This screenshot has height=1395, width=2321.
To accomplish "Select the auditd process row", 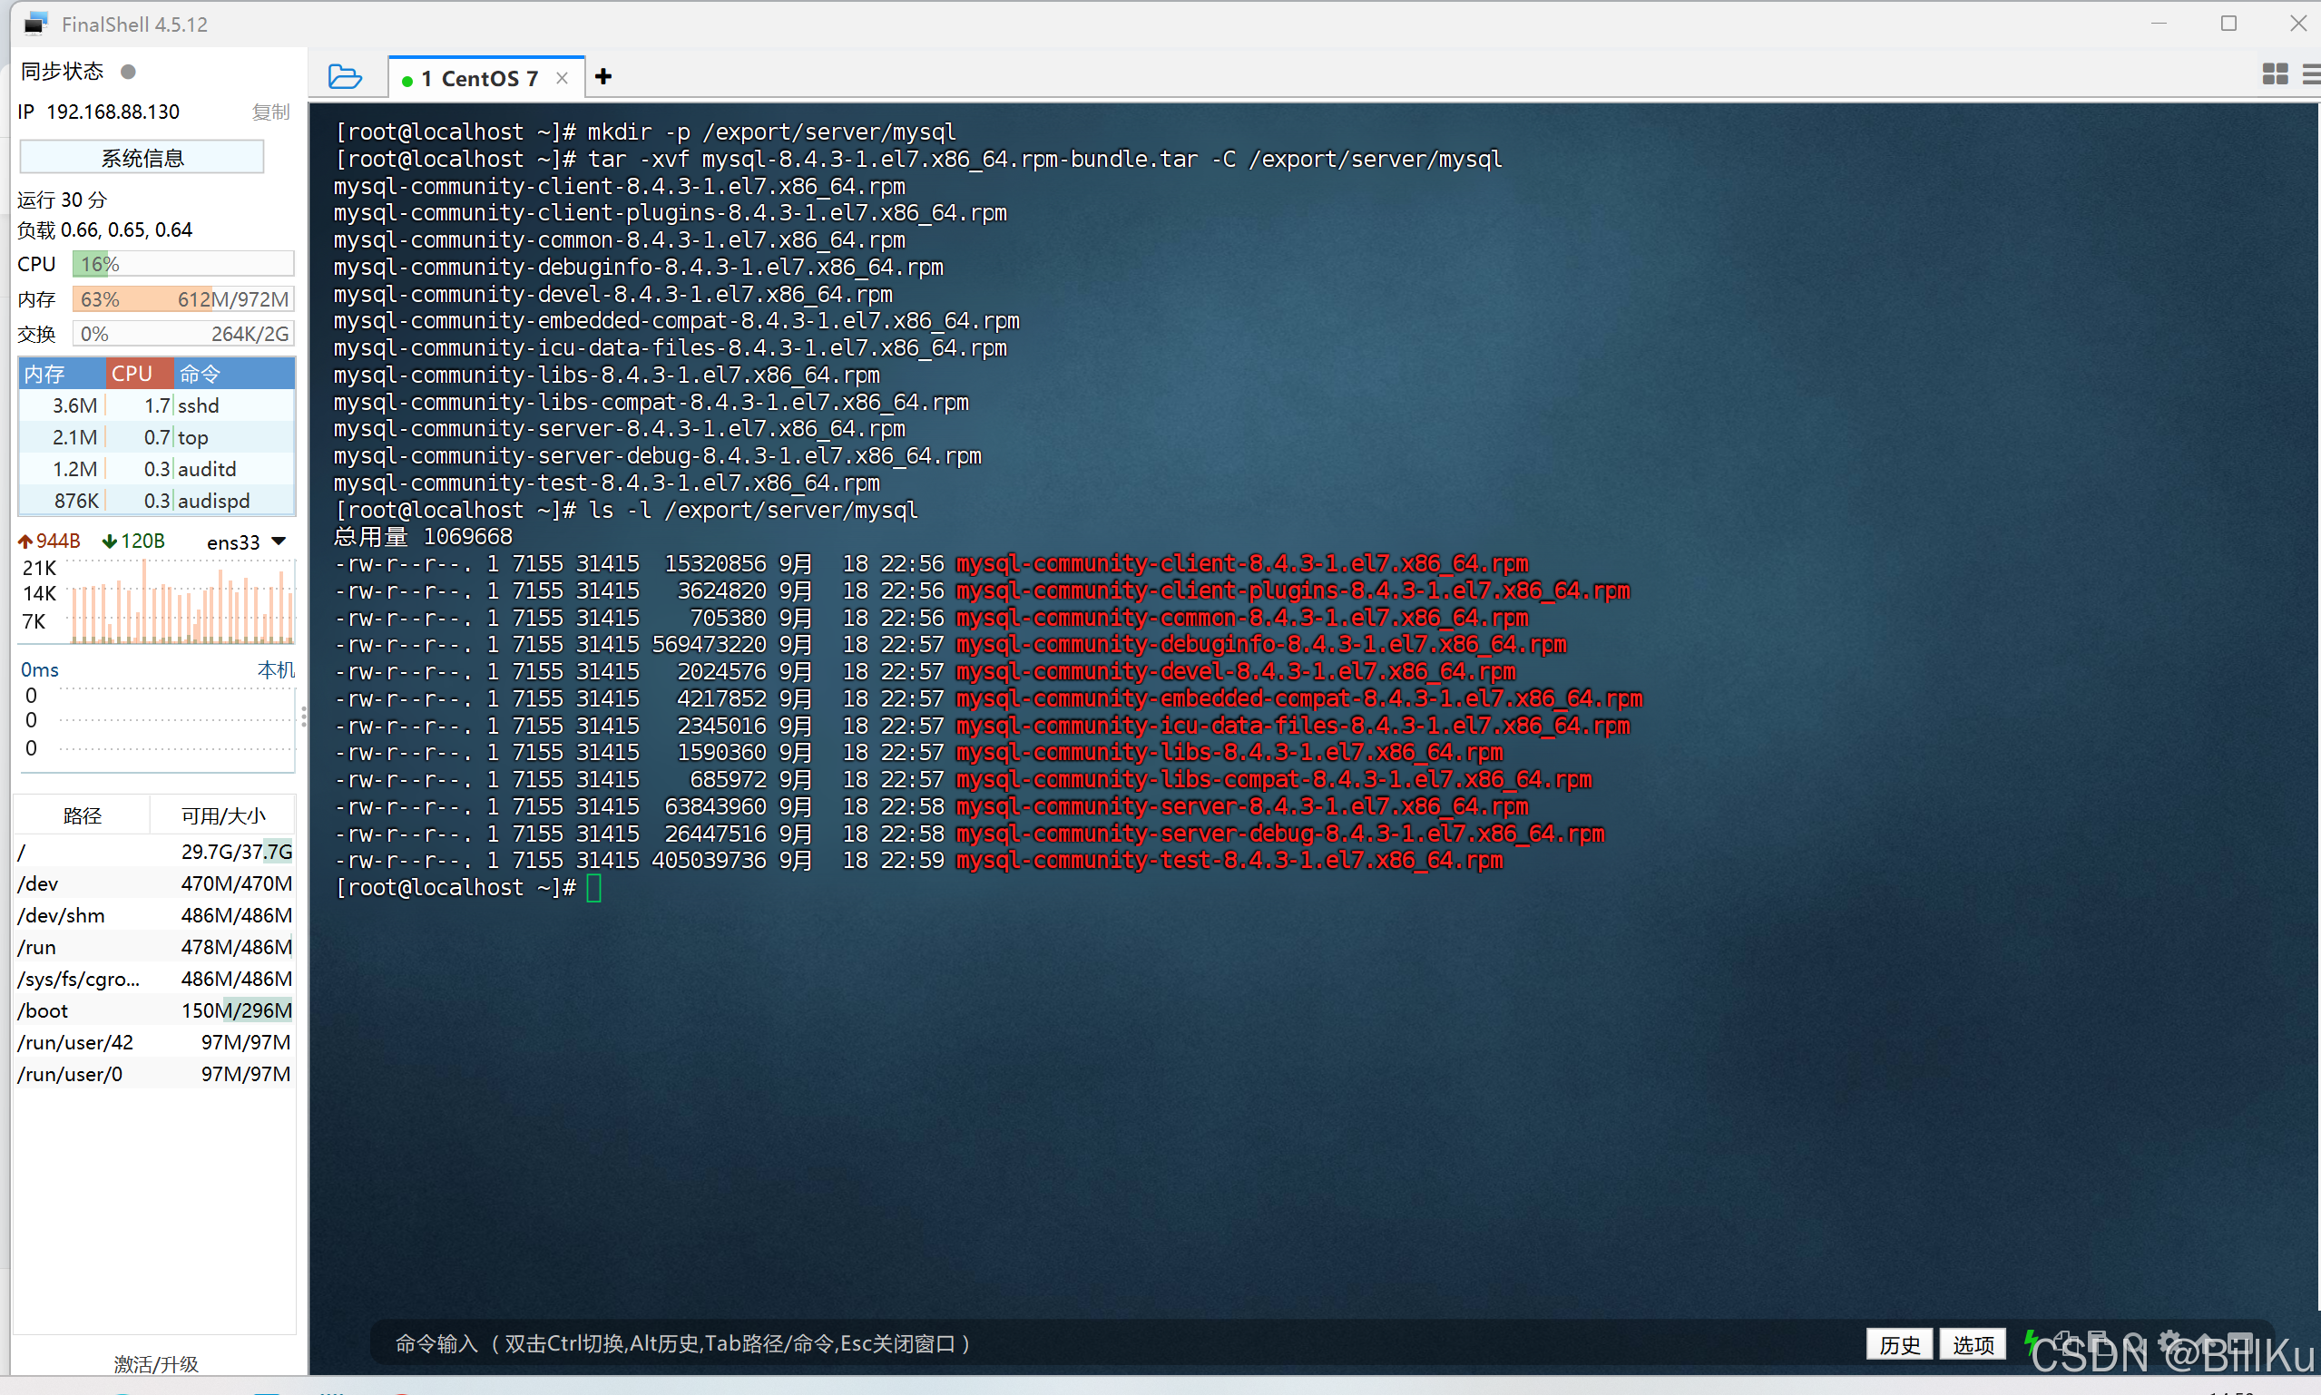I will point(157,469).
